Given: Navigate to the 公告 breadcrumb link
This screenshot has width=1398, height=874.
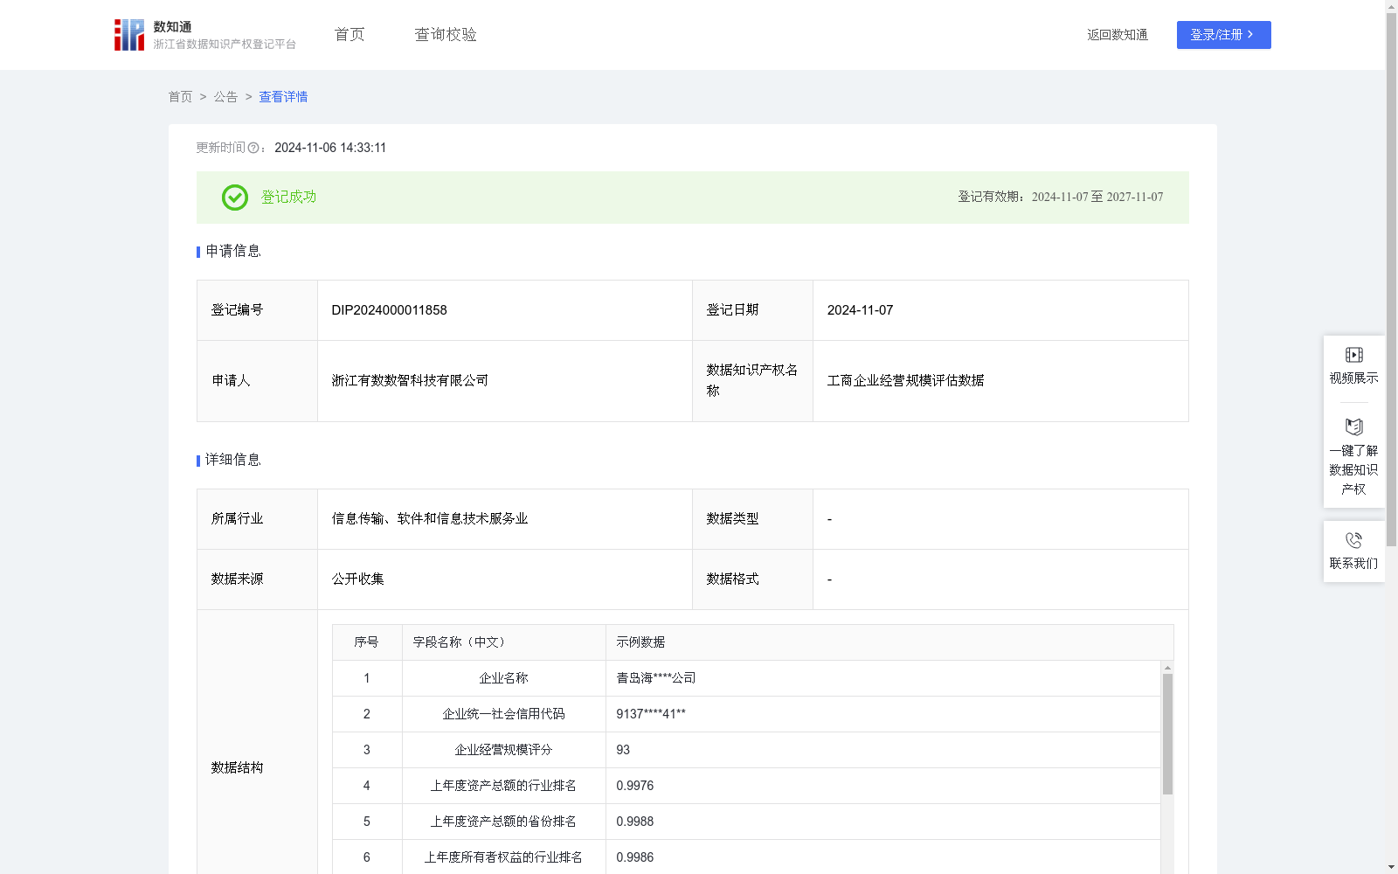Looking at the screenshot, I should click(225, 97).
